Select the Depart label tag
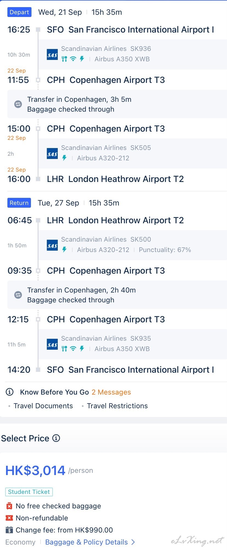Image resolution: width=227 pixels, height=550 pixels. click(x=19, y=12)
